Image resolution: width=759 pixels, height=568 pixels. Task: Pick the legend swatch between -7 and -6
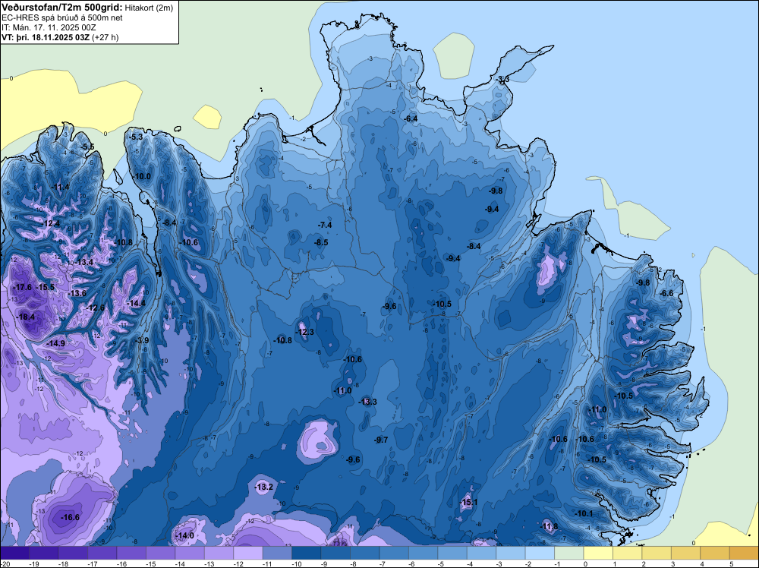394,553
